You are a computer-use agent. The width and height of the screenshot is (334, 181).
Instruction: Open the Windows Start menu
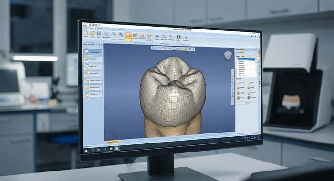coord(86,151)
